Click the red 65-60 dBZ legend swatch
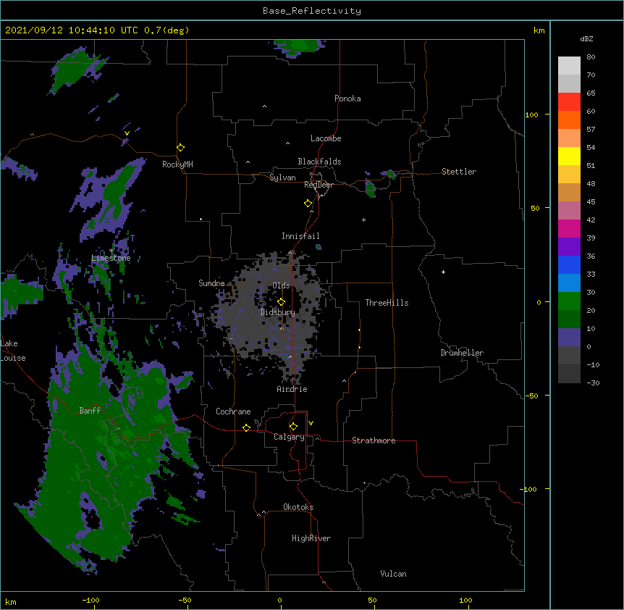This screenshot has height=610, width=624. (x=569, y=101)
